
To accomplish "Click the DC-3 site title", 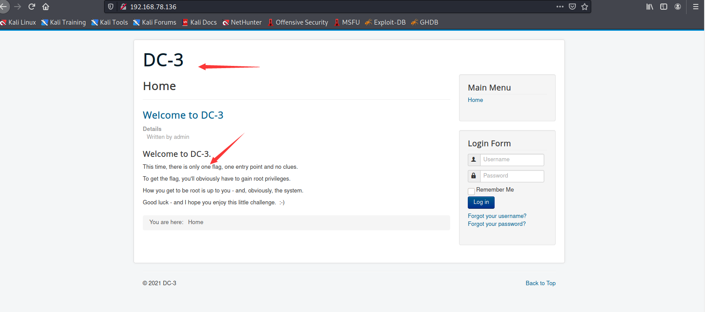I will pyautogui.click(x=163, y=60).
